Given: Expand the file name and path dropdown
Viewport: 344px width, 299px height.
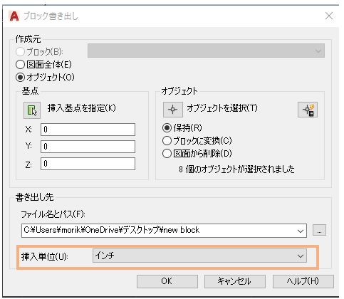Looking at the screenshot, I should pyautogui.click(x=301, y=231).
